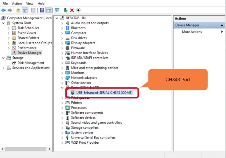
Task: Click the Up one level folder icon
Action: point(19,11)
